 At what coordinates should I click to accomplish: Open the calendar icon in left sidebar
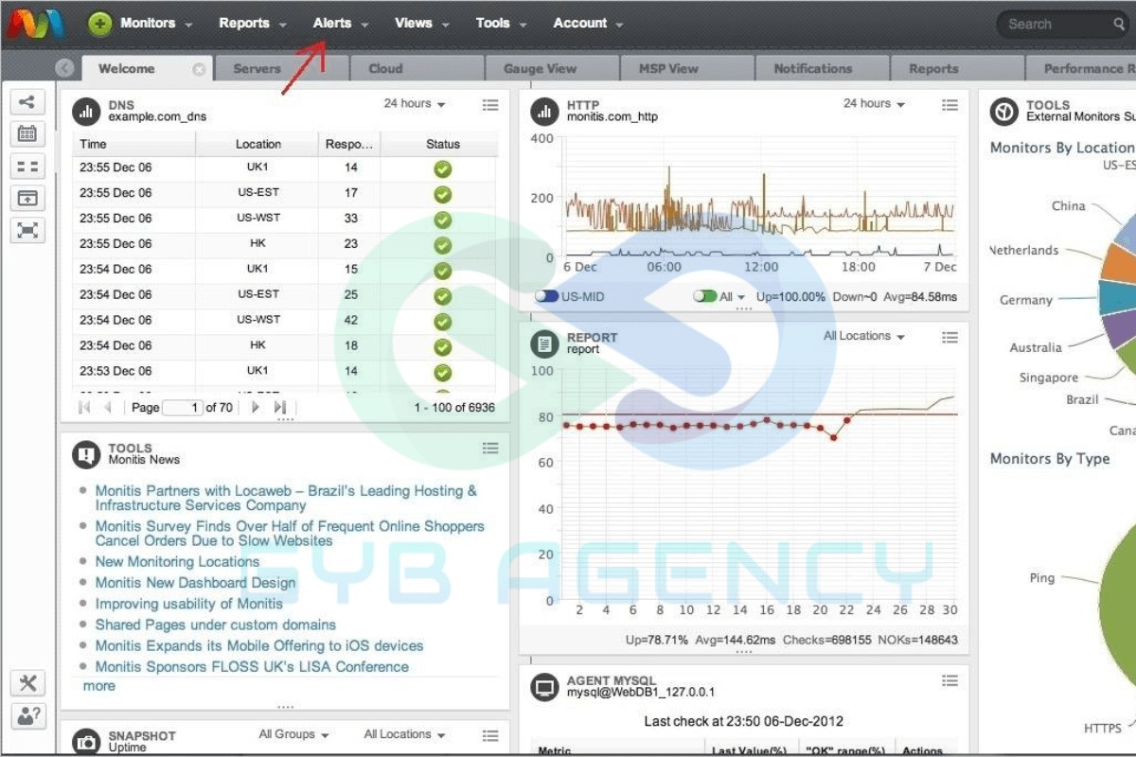(x=27, y=134)
